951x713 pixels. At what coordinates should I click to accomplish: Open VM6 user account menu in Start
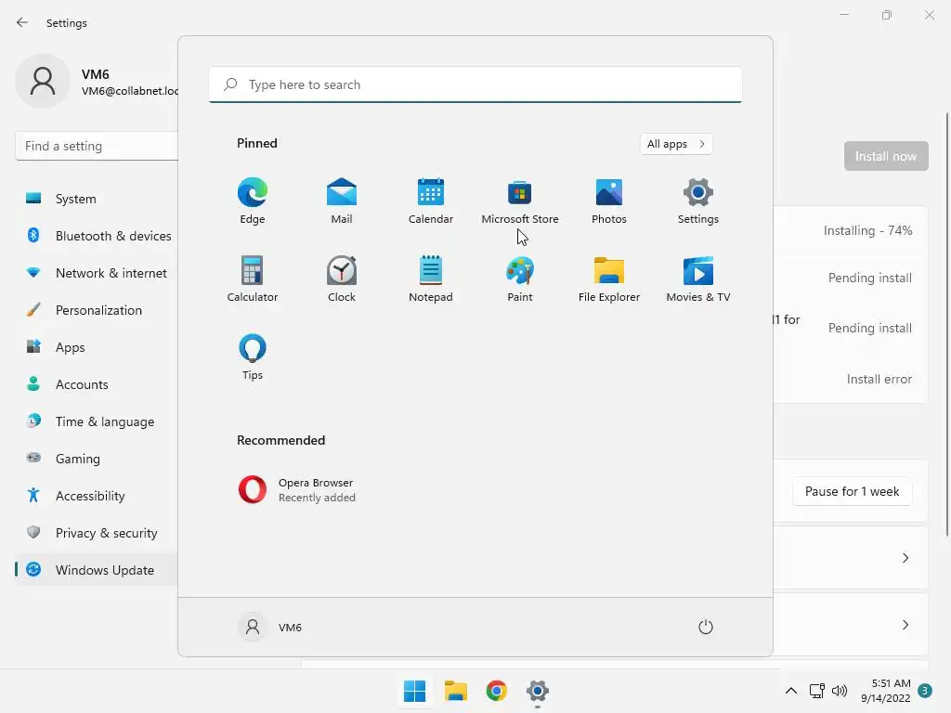[x=270, y=627]
